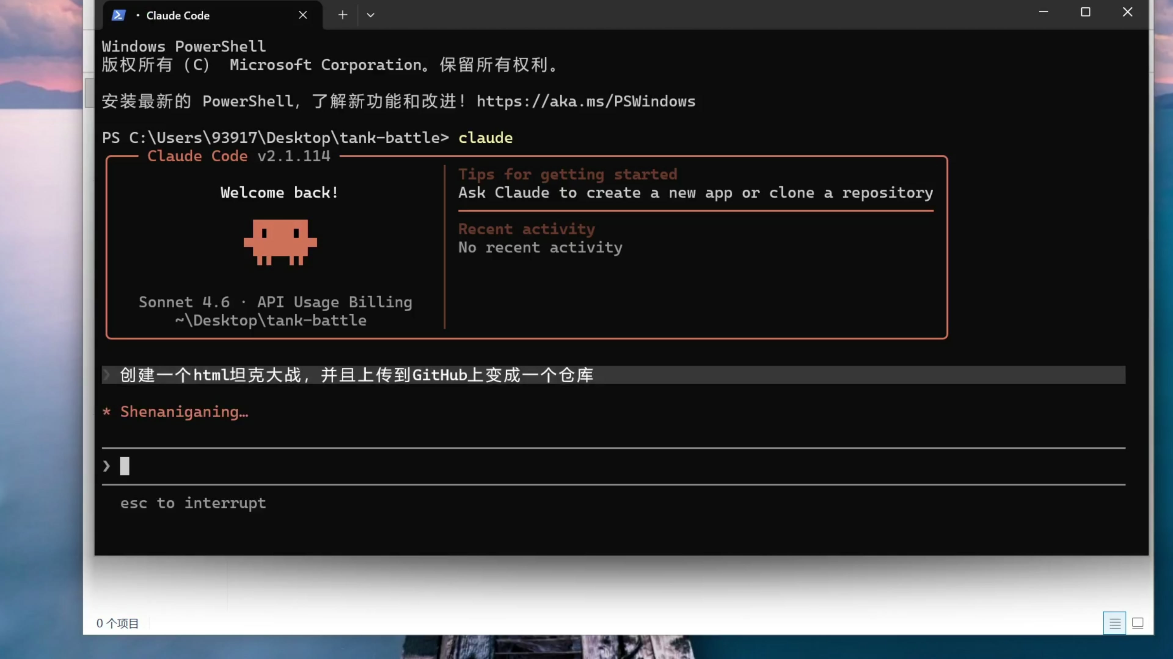
Task: Click the submitted tank battle prompt line
Action: [356, 375]
